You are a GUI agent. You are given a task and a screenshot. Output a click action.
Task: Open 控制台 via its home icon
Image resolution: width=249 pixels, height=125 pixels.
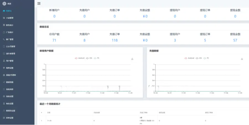[4, 11]
